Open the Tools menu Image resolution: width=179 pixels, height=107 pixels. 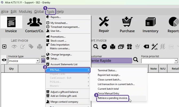coord(50,12)
